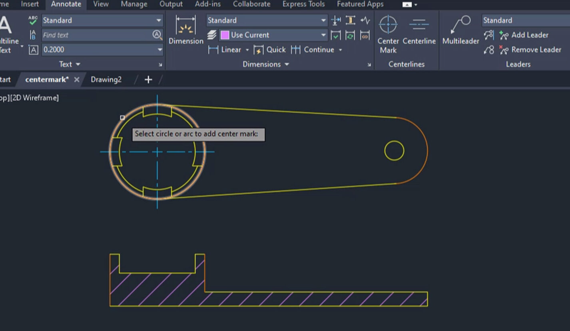The height and width of the screenshot is (331, 570).
Task: Click the pink Use Current color swatch
Action: point(225,35)
